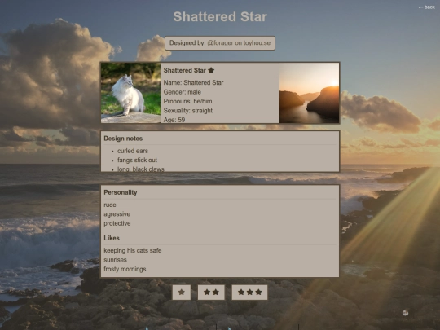Screen dimensions: 440x330
Task: Click the 'Sexuality: straight' line
Action: pos(187,111)
